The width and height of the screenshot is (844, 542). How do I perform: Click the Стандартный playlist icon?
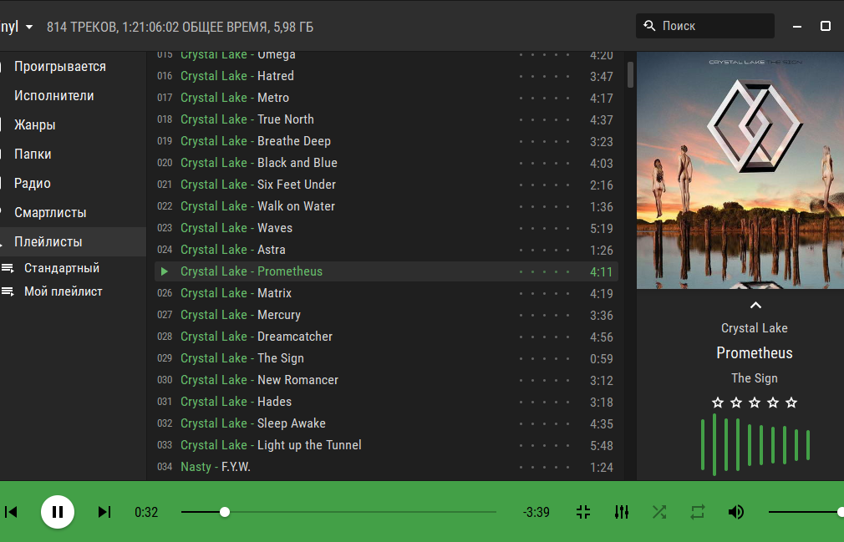tap(8, 268)
